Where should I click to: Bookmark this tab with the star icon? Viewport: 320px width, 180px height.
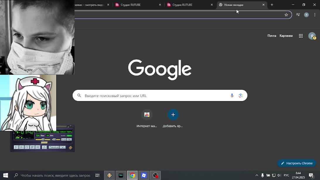point(286,15)
